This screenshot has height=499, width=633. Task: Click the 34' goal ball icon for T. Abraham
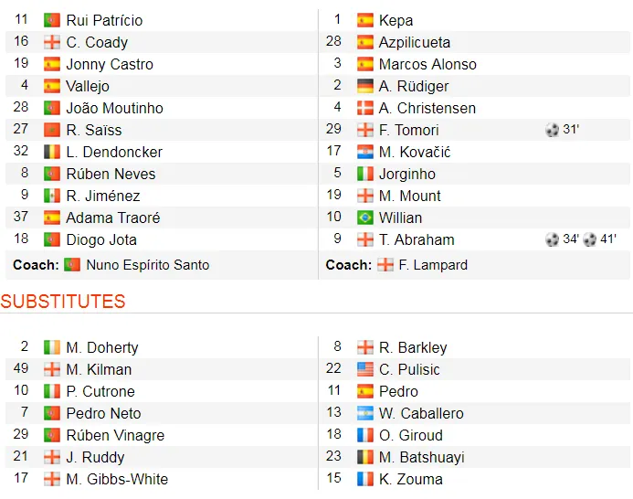click(552, 239)
